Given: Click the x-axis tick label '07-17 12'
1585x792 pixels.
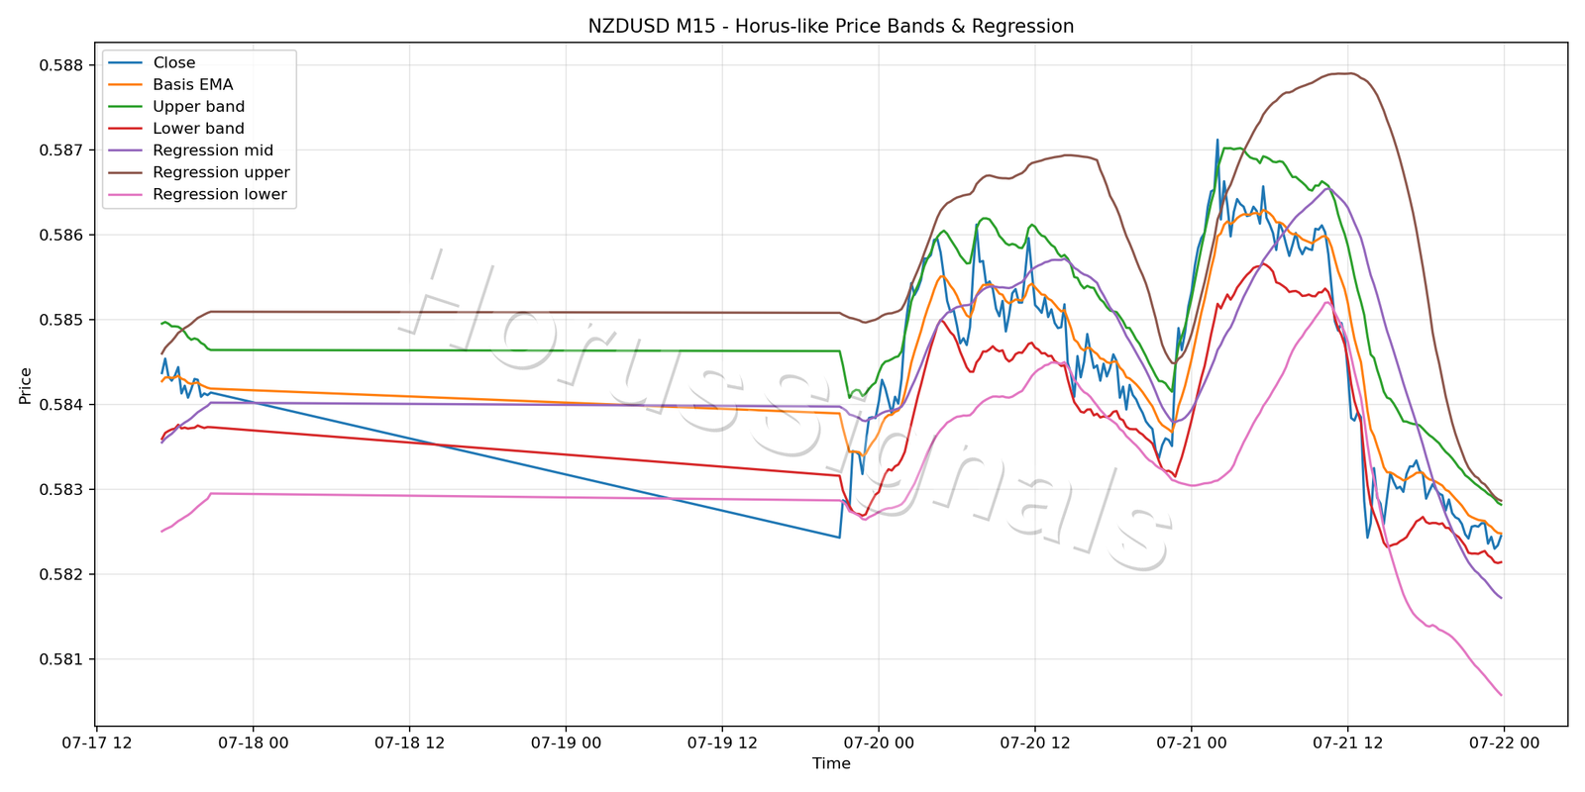Looking at the screenshot, I should coord(97,742).
